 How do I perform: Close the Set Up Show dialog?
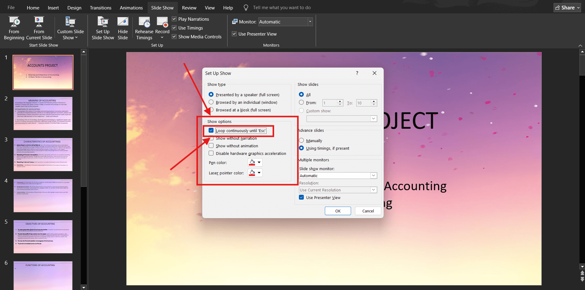(375, 73)
